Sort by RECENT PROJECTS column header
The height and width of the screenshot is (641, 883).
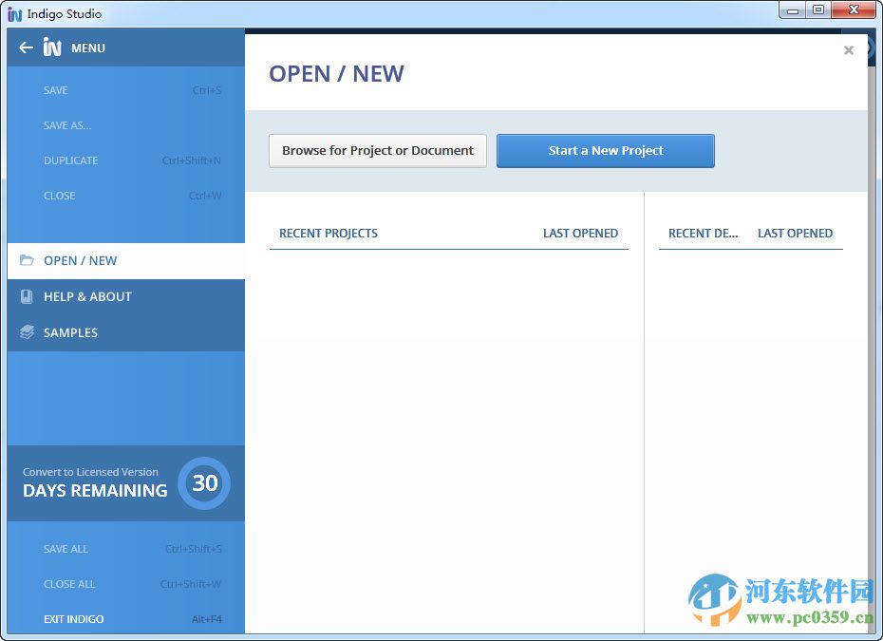pos(329,234)
